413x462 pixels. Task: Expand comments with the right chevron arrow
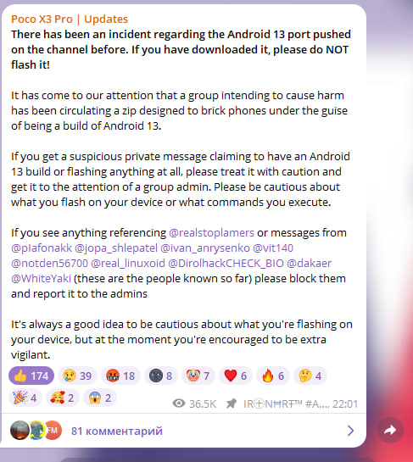tap(350, 431)
